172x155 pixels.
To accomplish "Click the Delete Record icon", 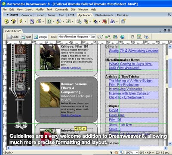I will [104, 22].
